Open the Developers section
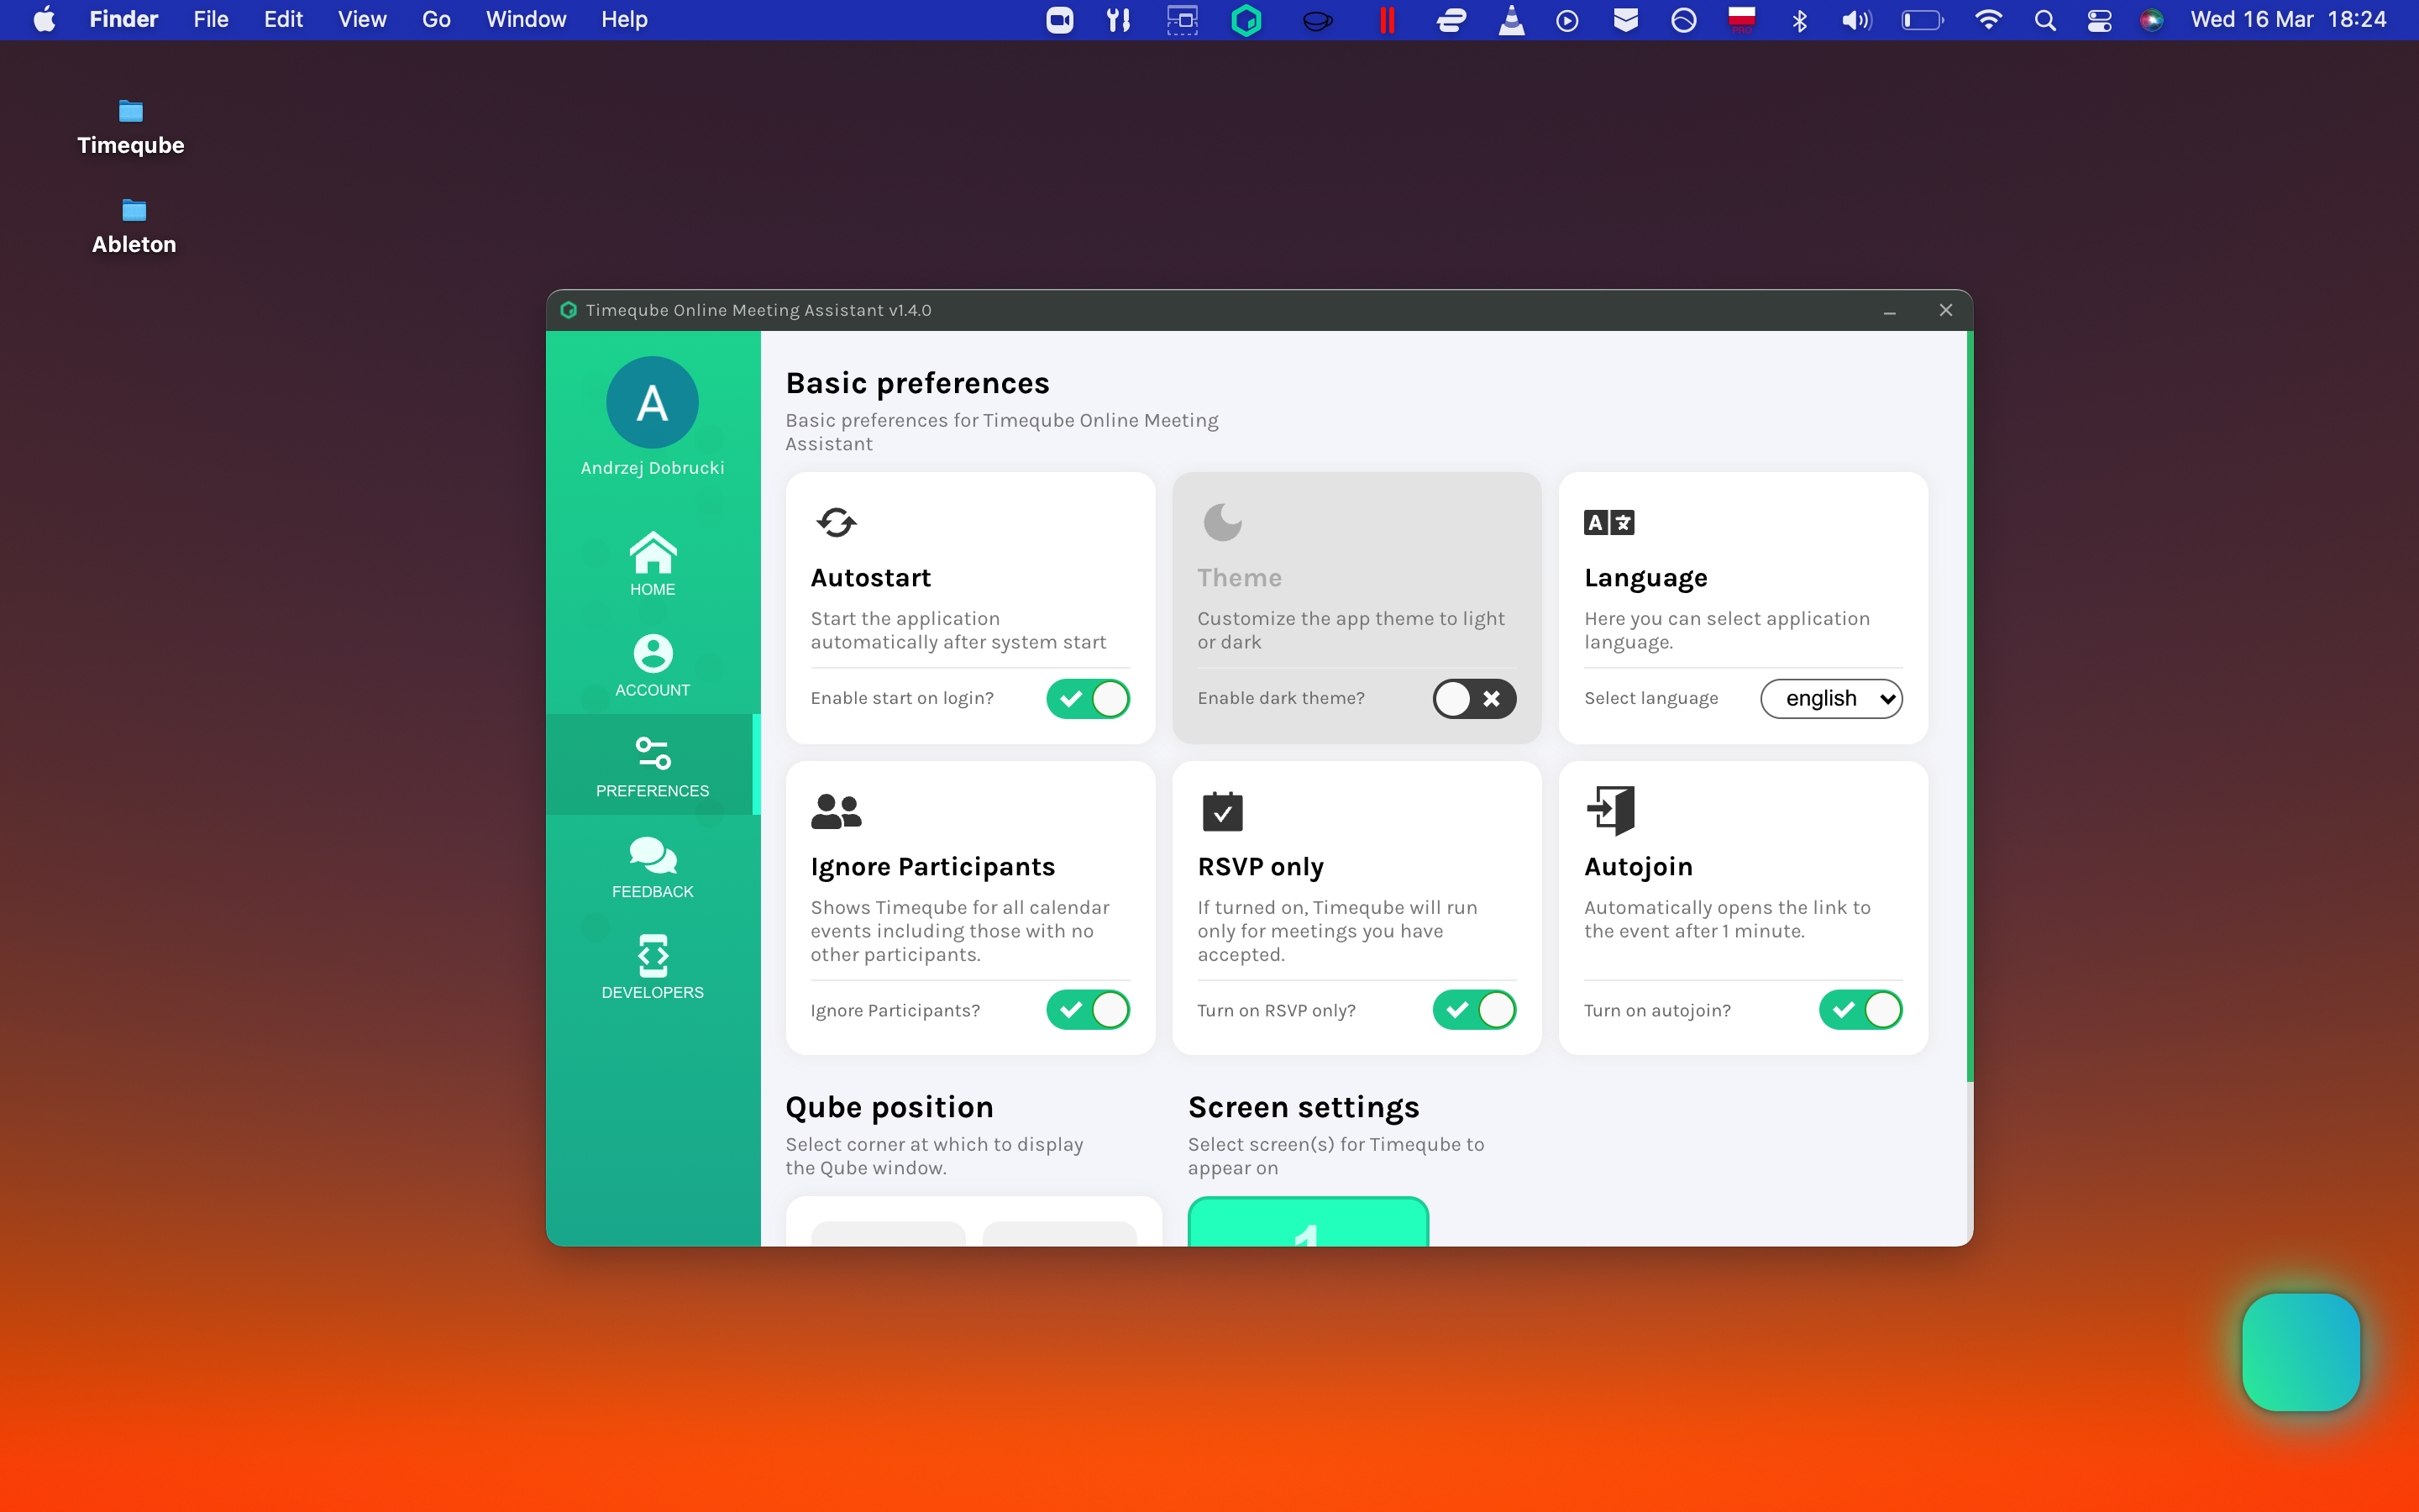Screen dimensions: 2419x1512 click(652, 967)
